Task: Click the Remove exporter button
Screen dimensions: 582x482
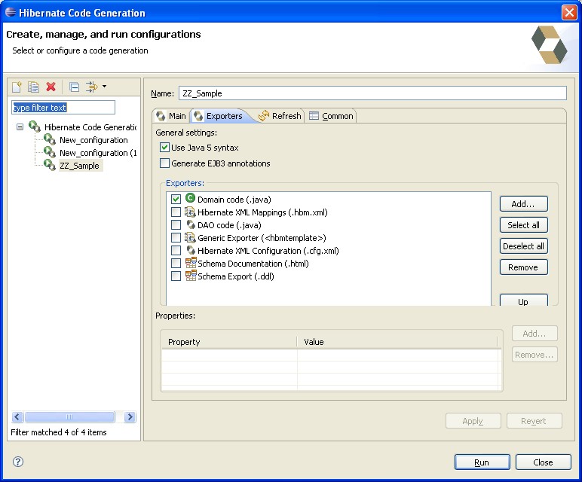Action: coord(523,267)
